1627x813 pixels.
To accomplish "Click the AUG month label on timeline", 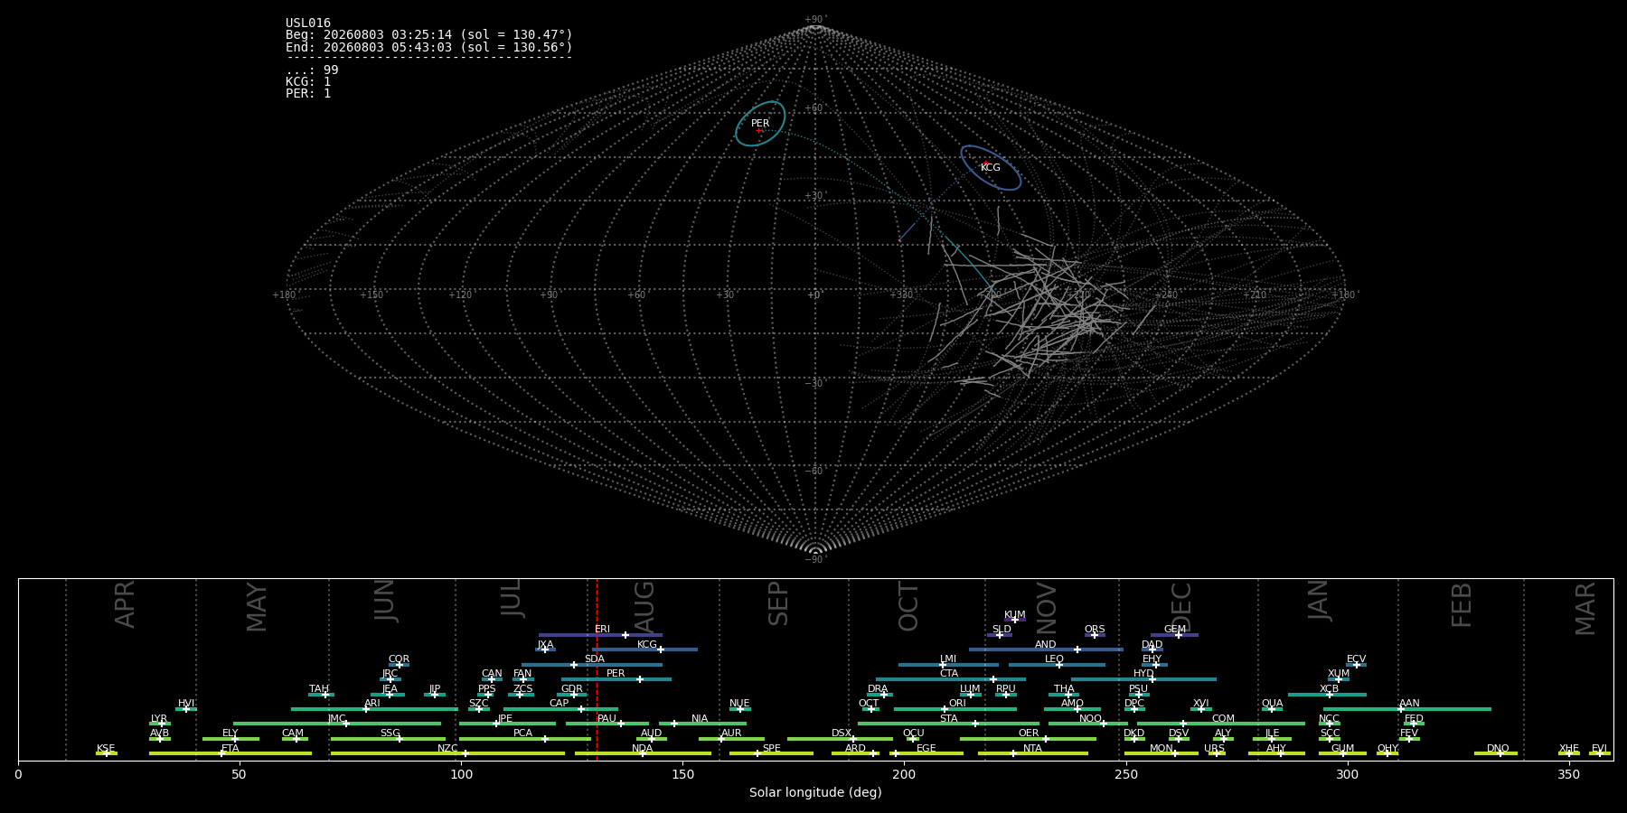I will (644, 605).
